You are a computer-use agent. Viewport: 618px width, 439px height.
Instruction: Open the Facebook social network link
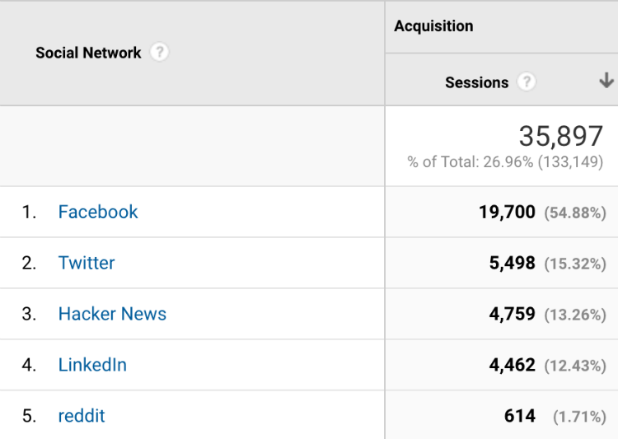[x=98, y=212]
